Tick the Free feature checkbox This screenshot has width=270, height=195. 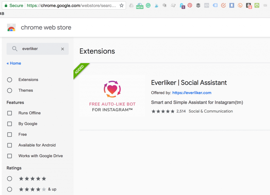tap(10, 135)
